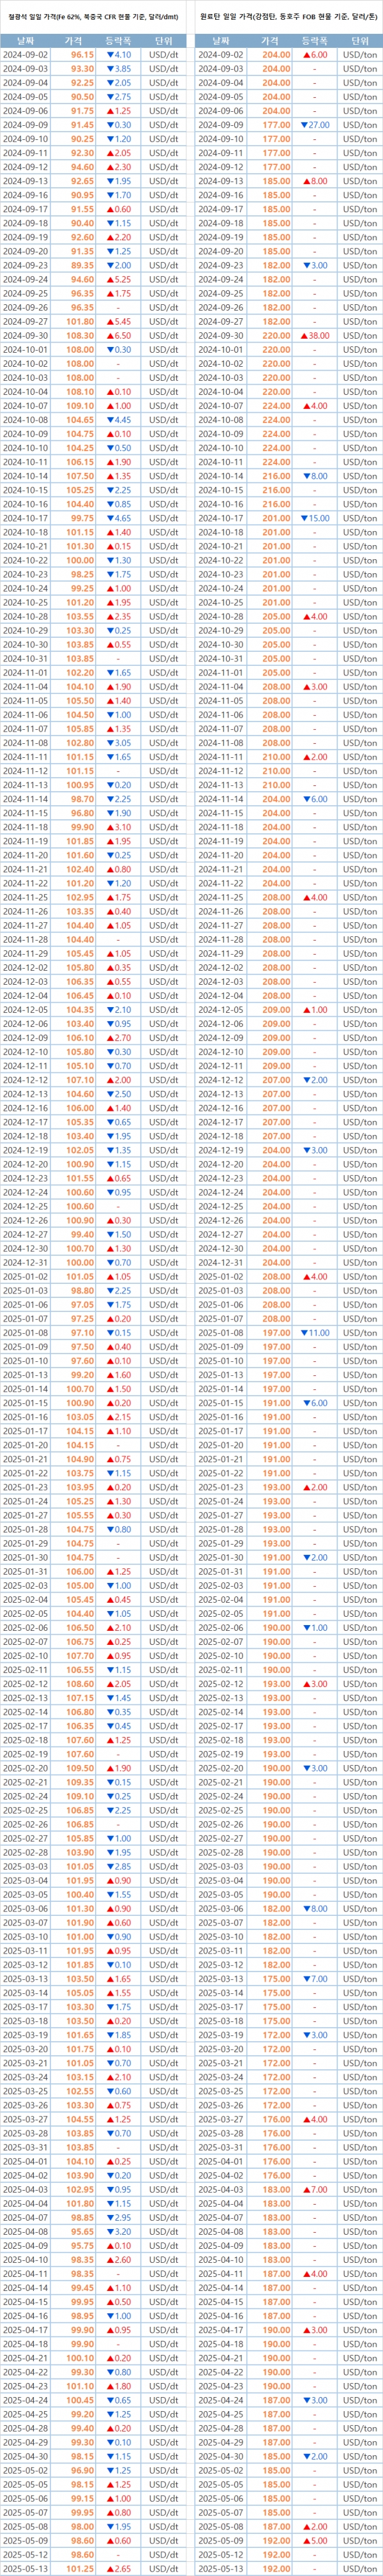Click the 2025-05-13 date cell in the iron ore table
Viewport: 383px width, 2576px height.
[32, 2567]
